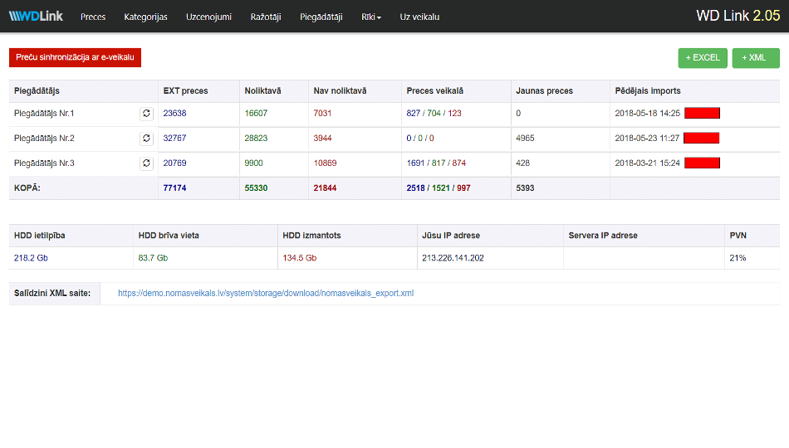Click red status bar for Piegādātājs Nr.3
The image size is (789, 448).
coord(702,163)
